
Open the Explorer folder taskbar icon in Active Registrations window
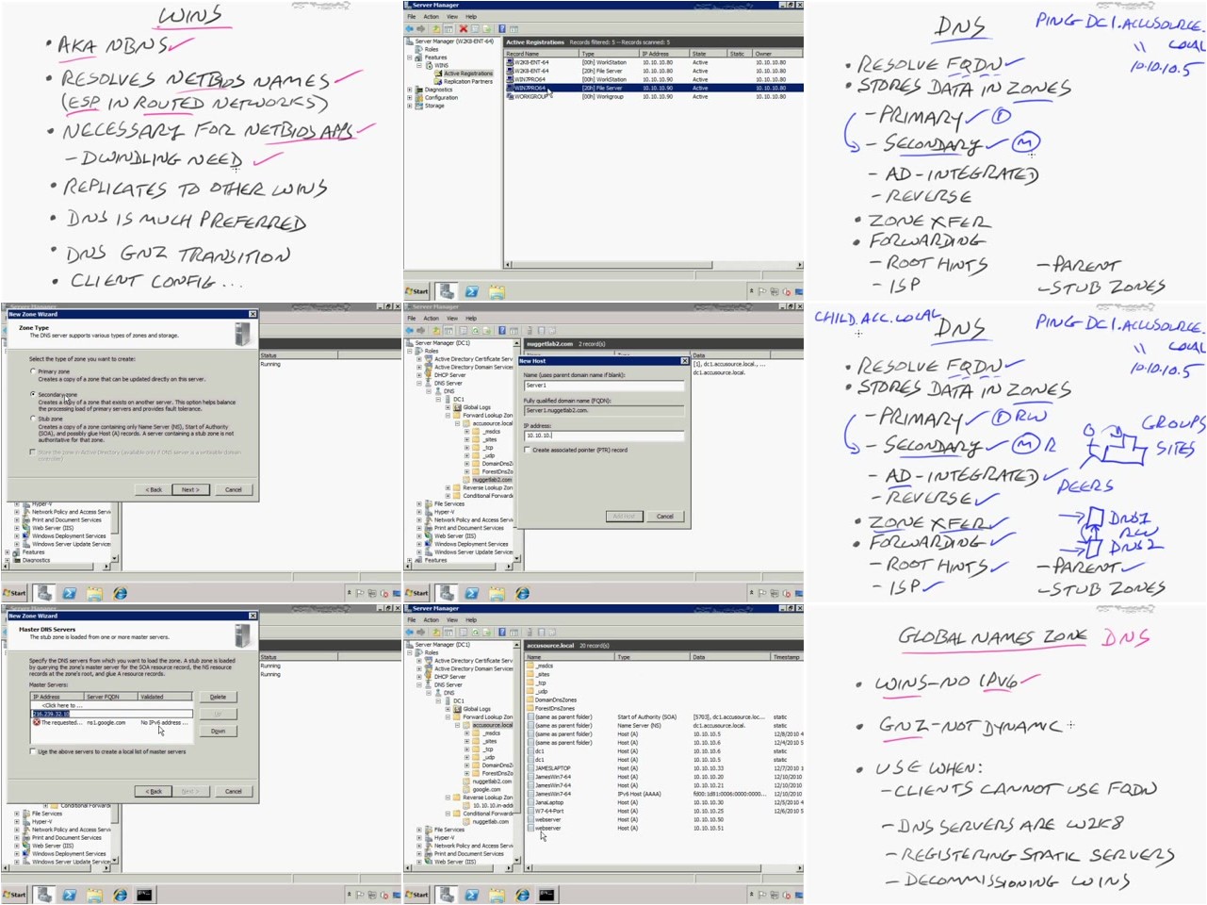(x=497, y=291)
